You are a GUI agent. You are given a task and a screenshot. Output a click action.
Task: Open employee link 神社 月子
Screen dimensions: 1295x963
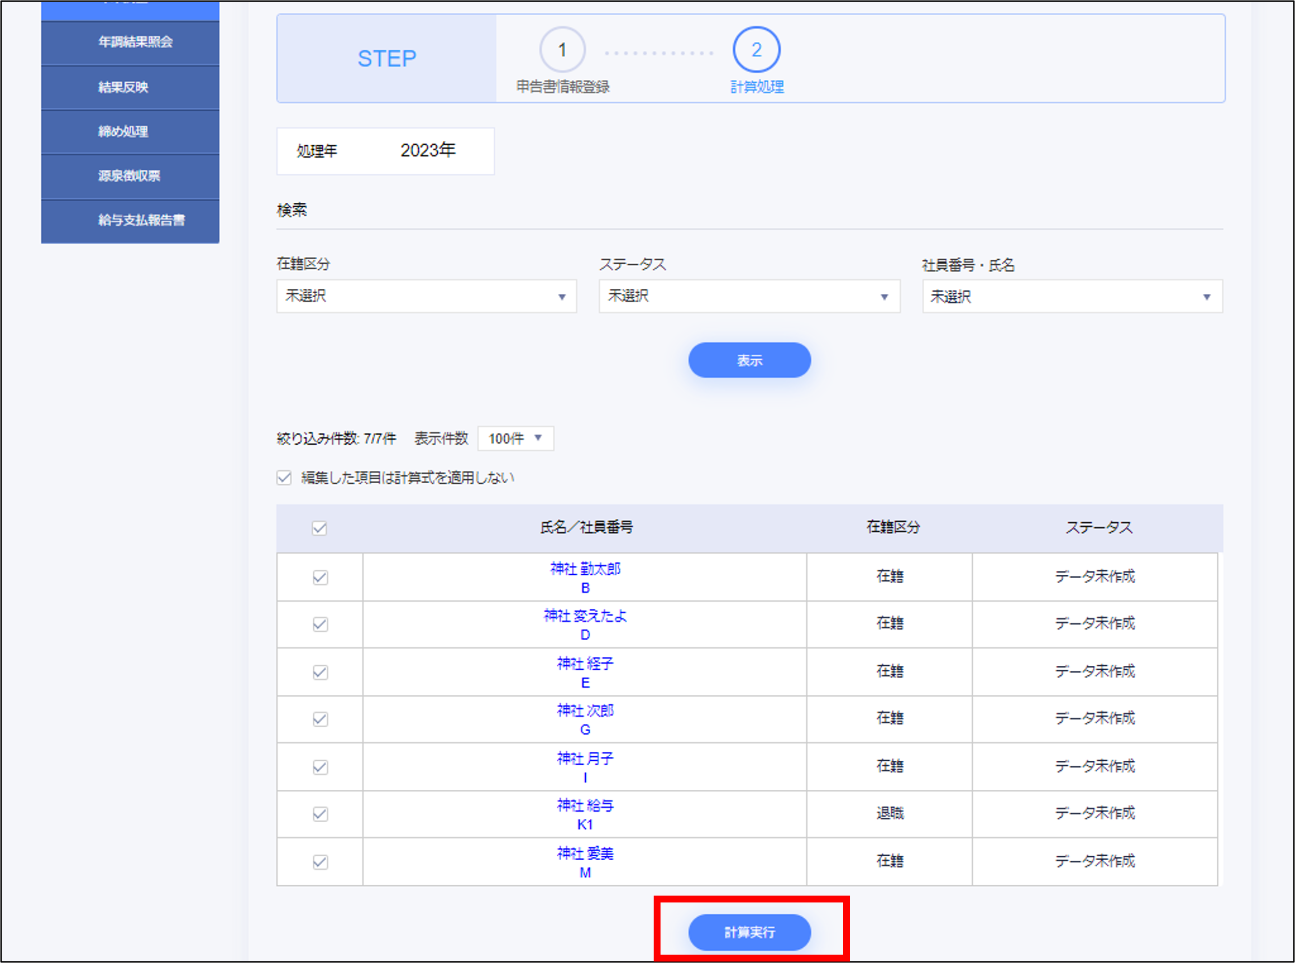(x=585, y=758)
